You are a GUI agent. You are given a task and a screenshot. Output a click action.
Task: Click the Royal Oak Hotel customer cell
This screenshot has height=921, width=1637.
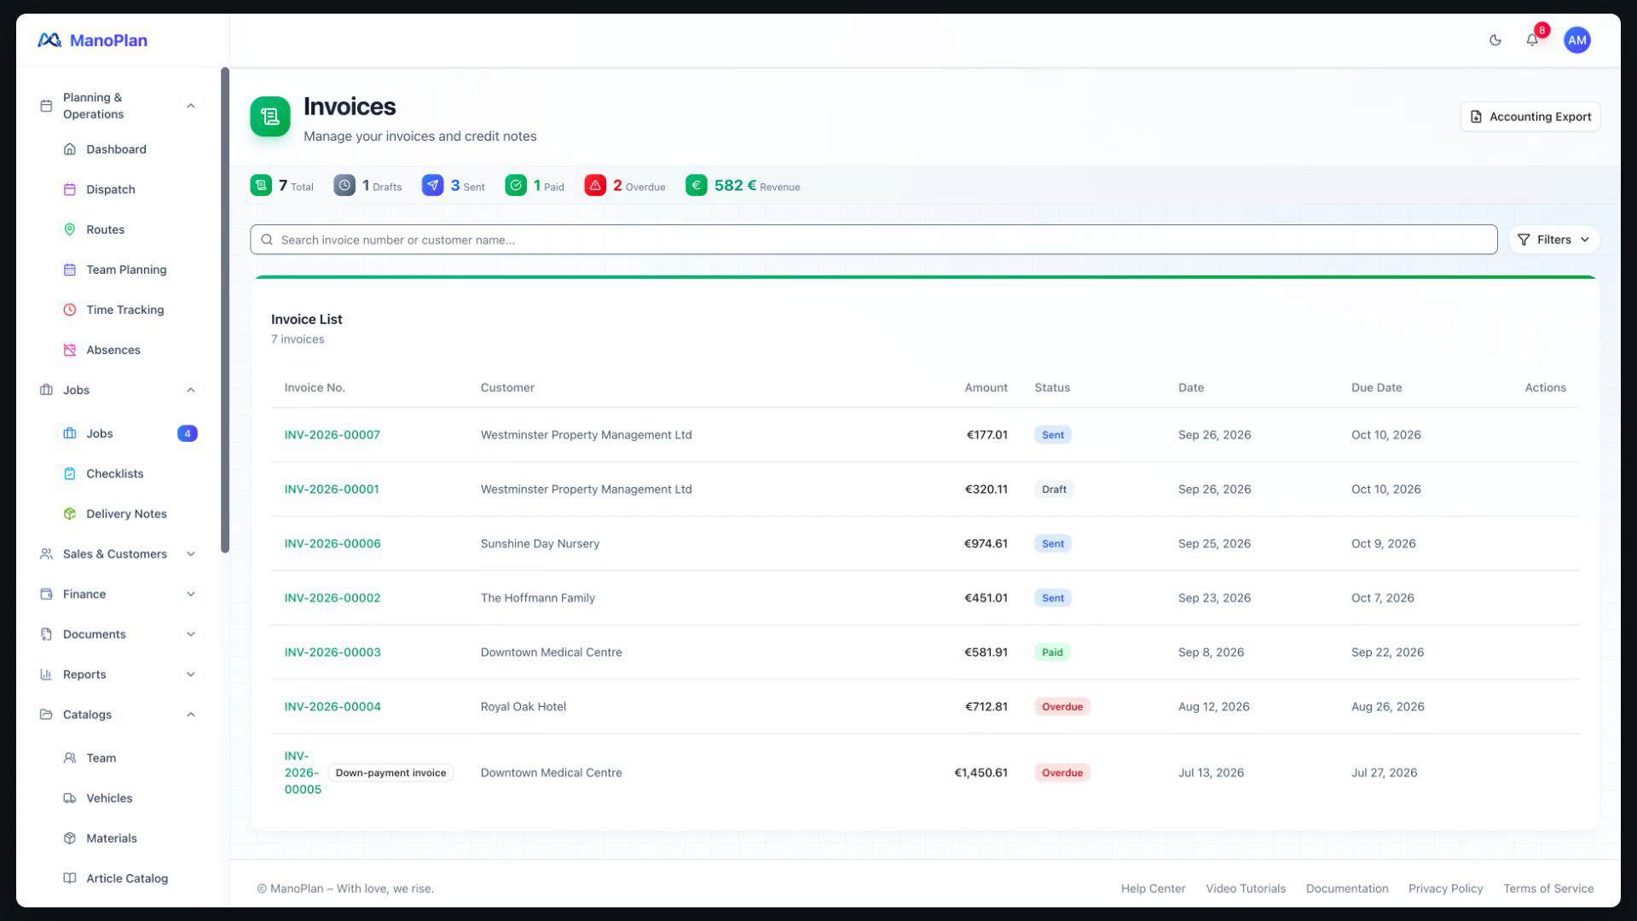click(x=523, y=707)
